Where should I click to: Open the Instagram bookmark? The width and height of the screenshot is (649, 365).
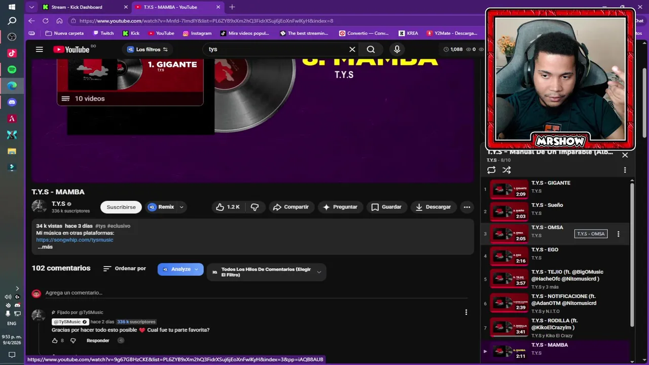[x=197, y=33]
